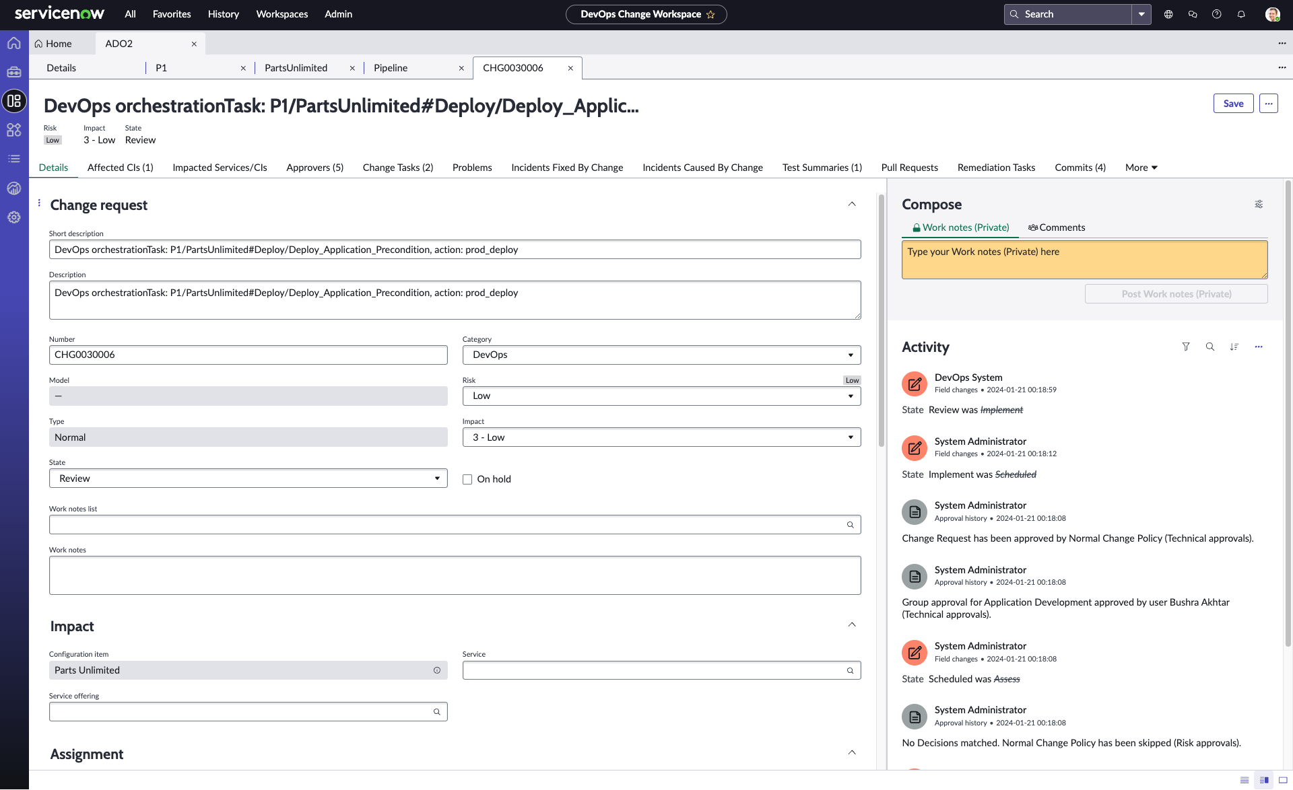Open the Impact dropdown showing 3 - Low
The height and width of the screenshot is (790, 1293).
(x=661, y=437)
